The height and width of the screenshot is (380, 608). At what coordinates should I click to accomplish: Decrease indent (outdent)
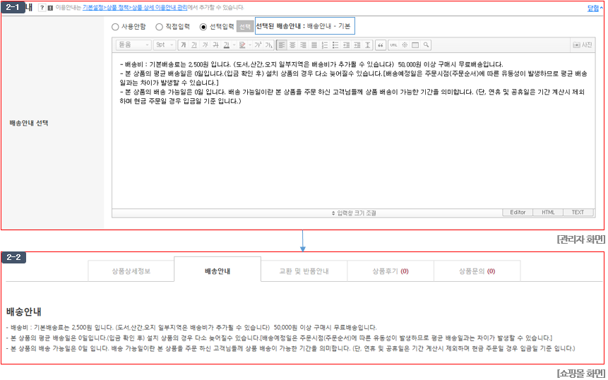coord(346,45)
